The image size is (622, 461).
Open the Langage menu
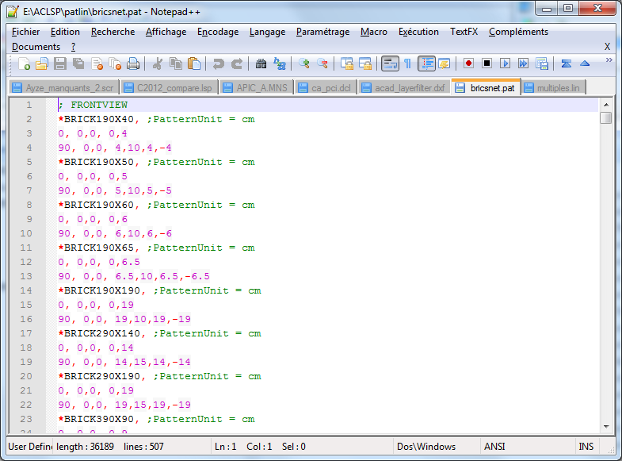coord(267,32)
